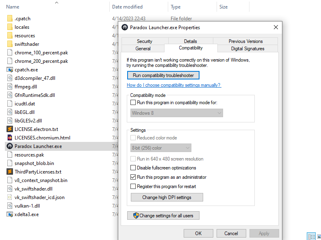The width and height of the screenshot is (321, 240).
Task: Click Run compatibility troubleshooter button
Action: coord(163,75)
